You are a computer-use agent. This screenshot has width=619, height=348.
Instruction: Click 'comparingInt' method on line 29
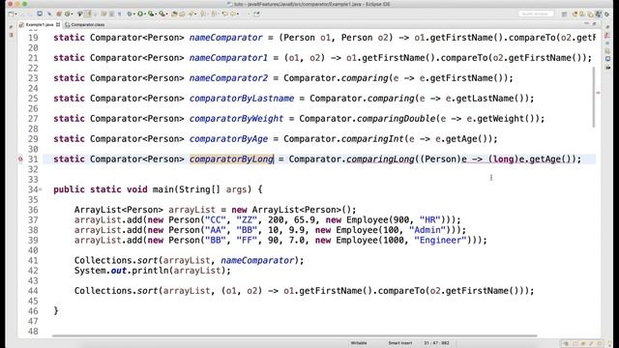(372, 139)
